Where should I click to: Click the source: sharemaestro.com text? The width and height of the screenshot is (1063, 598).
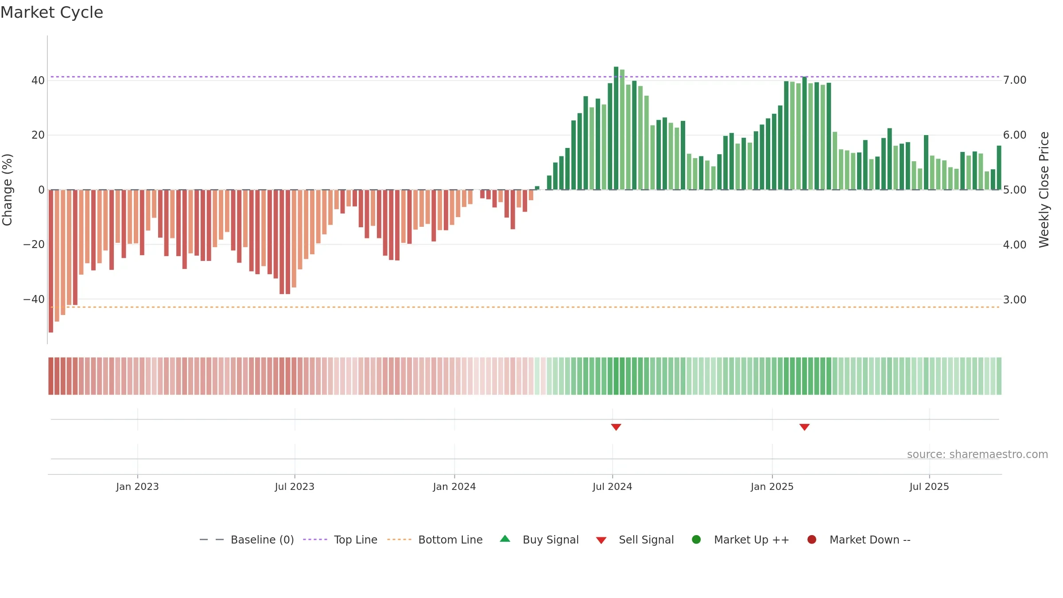[978, 454]
